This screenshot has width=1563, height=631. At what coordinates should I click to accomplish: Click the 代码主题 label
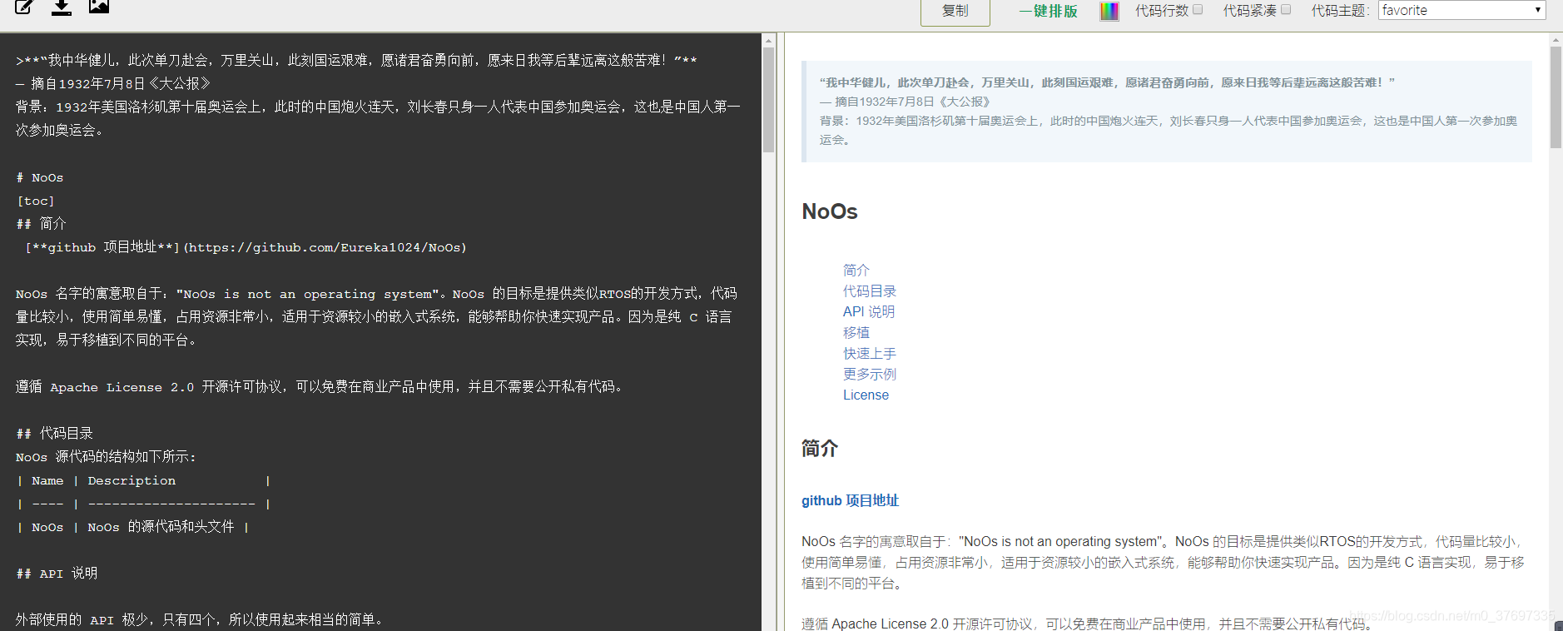click(1341, 11)
